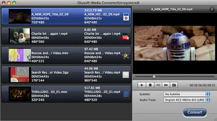This screenshot has height=121, width=217.
Task: Take a snapshot with camera icon
Action: (x=174, y=85)
